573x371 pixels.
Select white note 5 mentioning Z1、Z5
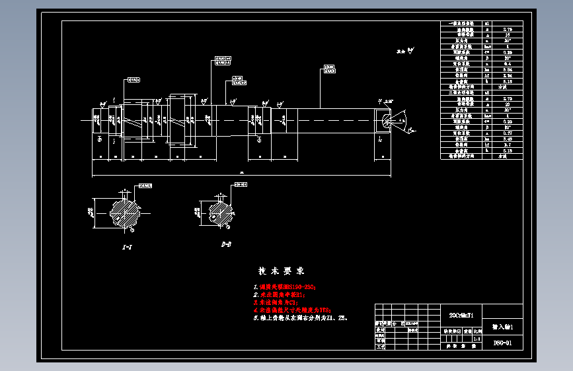coord(301,318)
